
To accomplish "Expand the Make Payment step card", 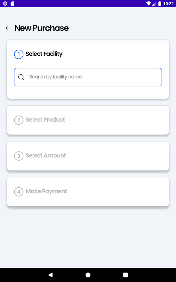I will pos(88,192).
